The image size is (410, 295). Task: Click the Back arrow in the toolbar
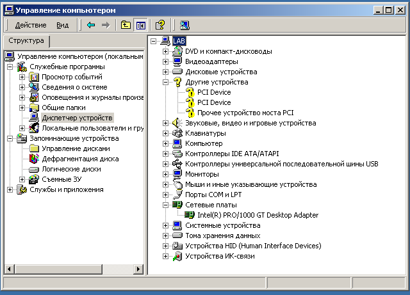[91, 25]
